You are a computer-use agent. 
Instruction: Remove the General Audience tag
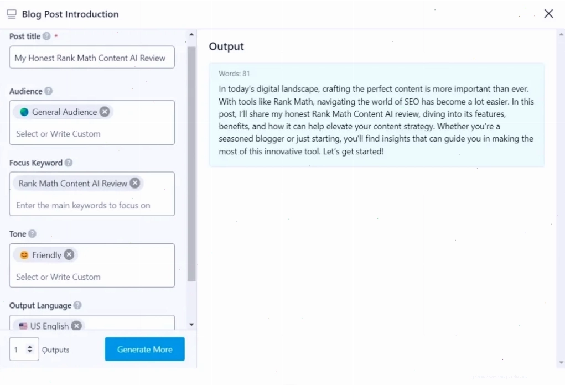pyautogui.click(x=105, y=112)
